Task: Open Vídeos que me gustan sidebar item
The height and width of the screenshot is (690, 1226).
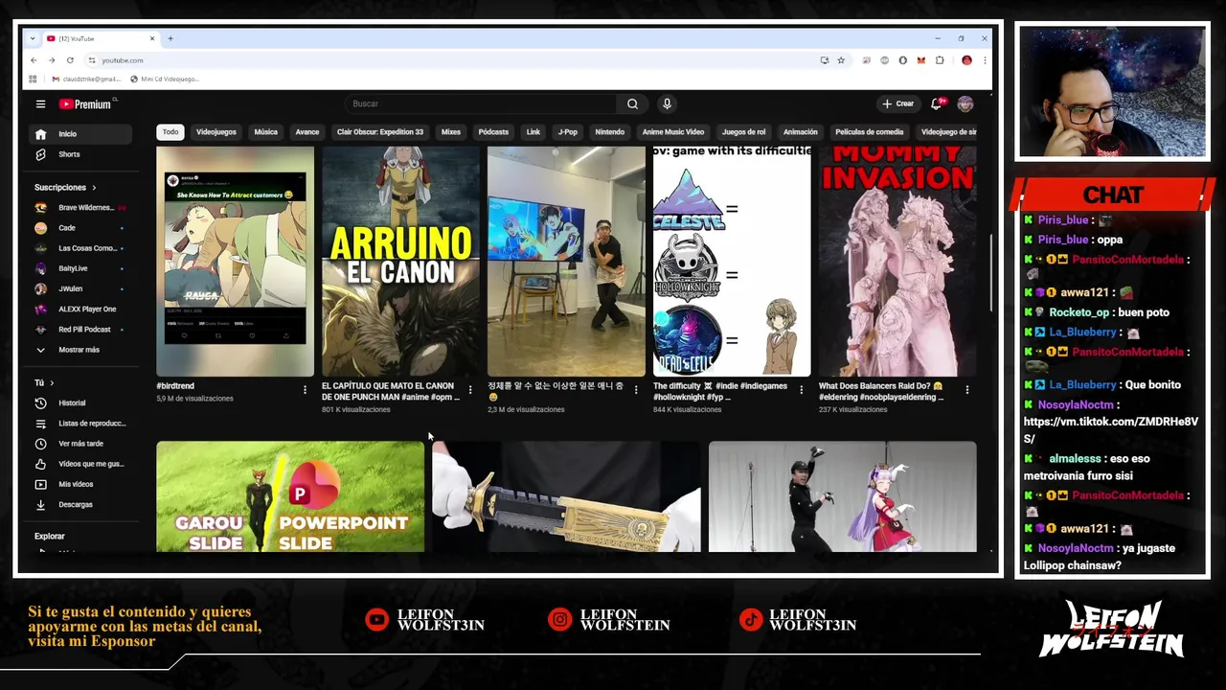Action: coord(79,464)
